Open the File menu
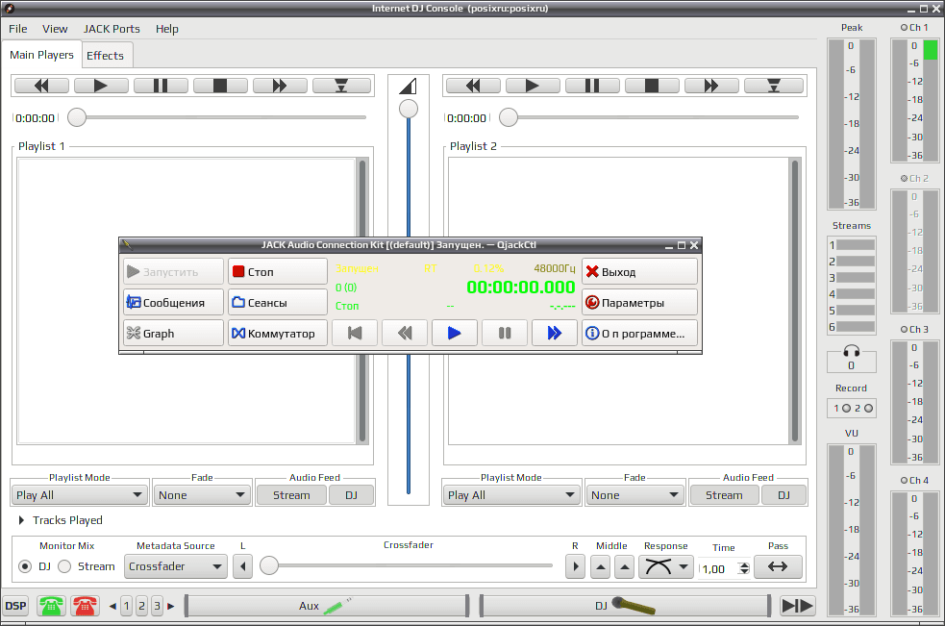This screenshot has width=945, height=626. click(x=17, y=29)
